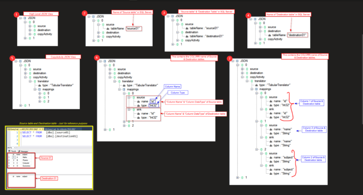
Task: Collapse the sink node in view 6
Action: click(x=129, y=110)
